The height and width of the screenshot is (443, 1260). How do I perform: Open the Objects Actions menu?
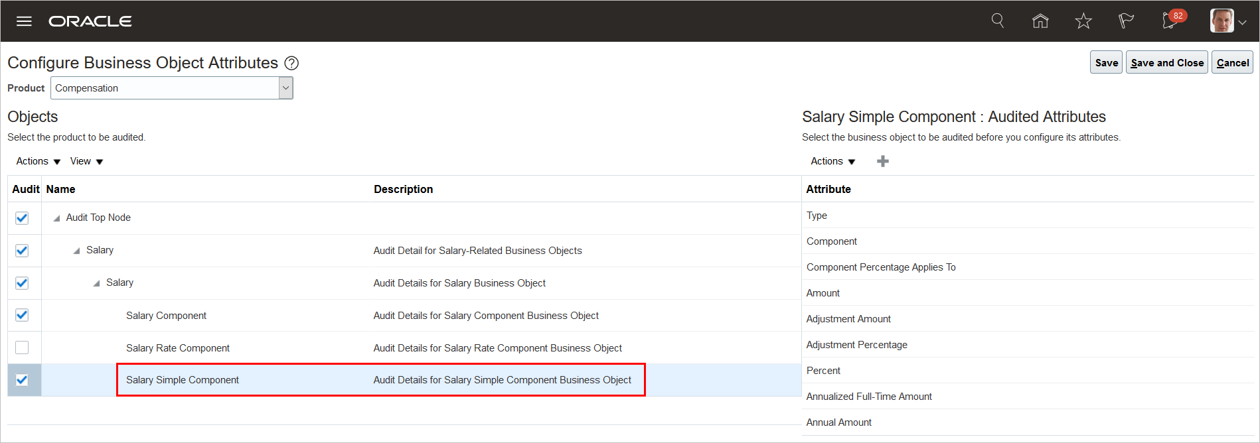(39, 161)
